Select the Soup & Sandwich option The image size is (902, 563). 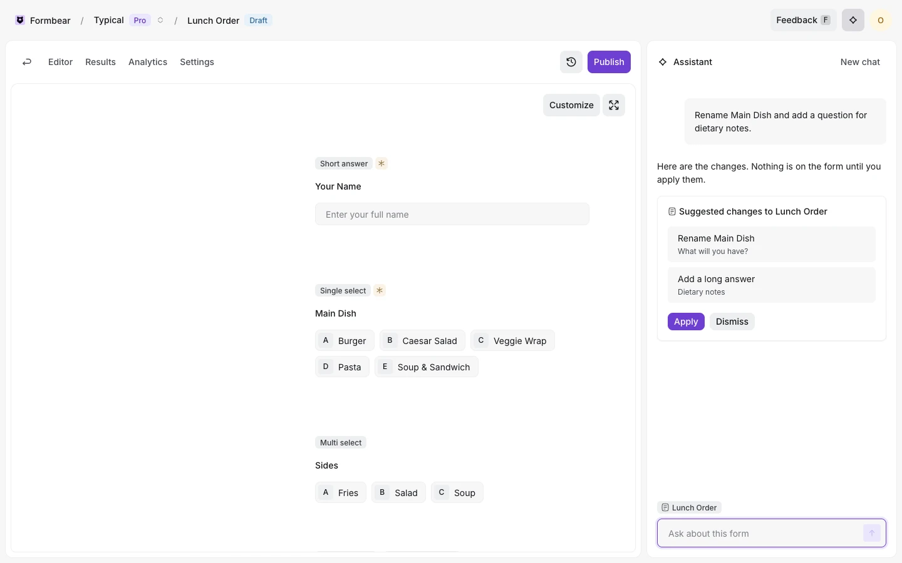point(427,367)
